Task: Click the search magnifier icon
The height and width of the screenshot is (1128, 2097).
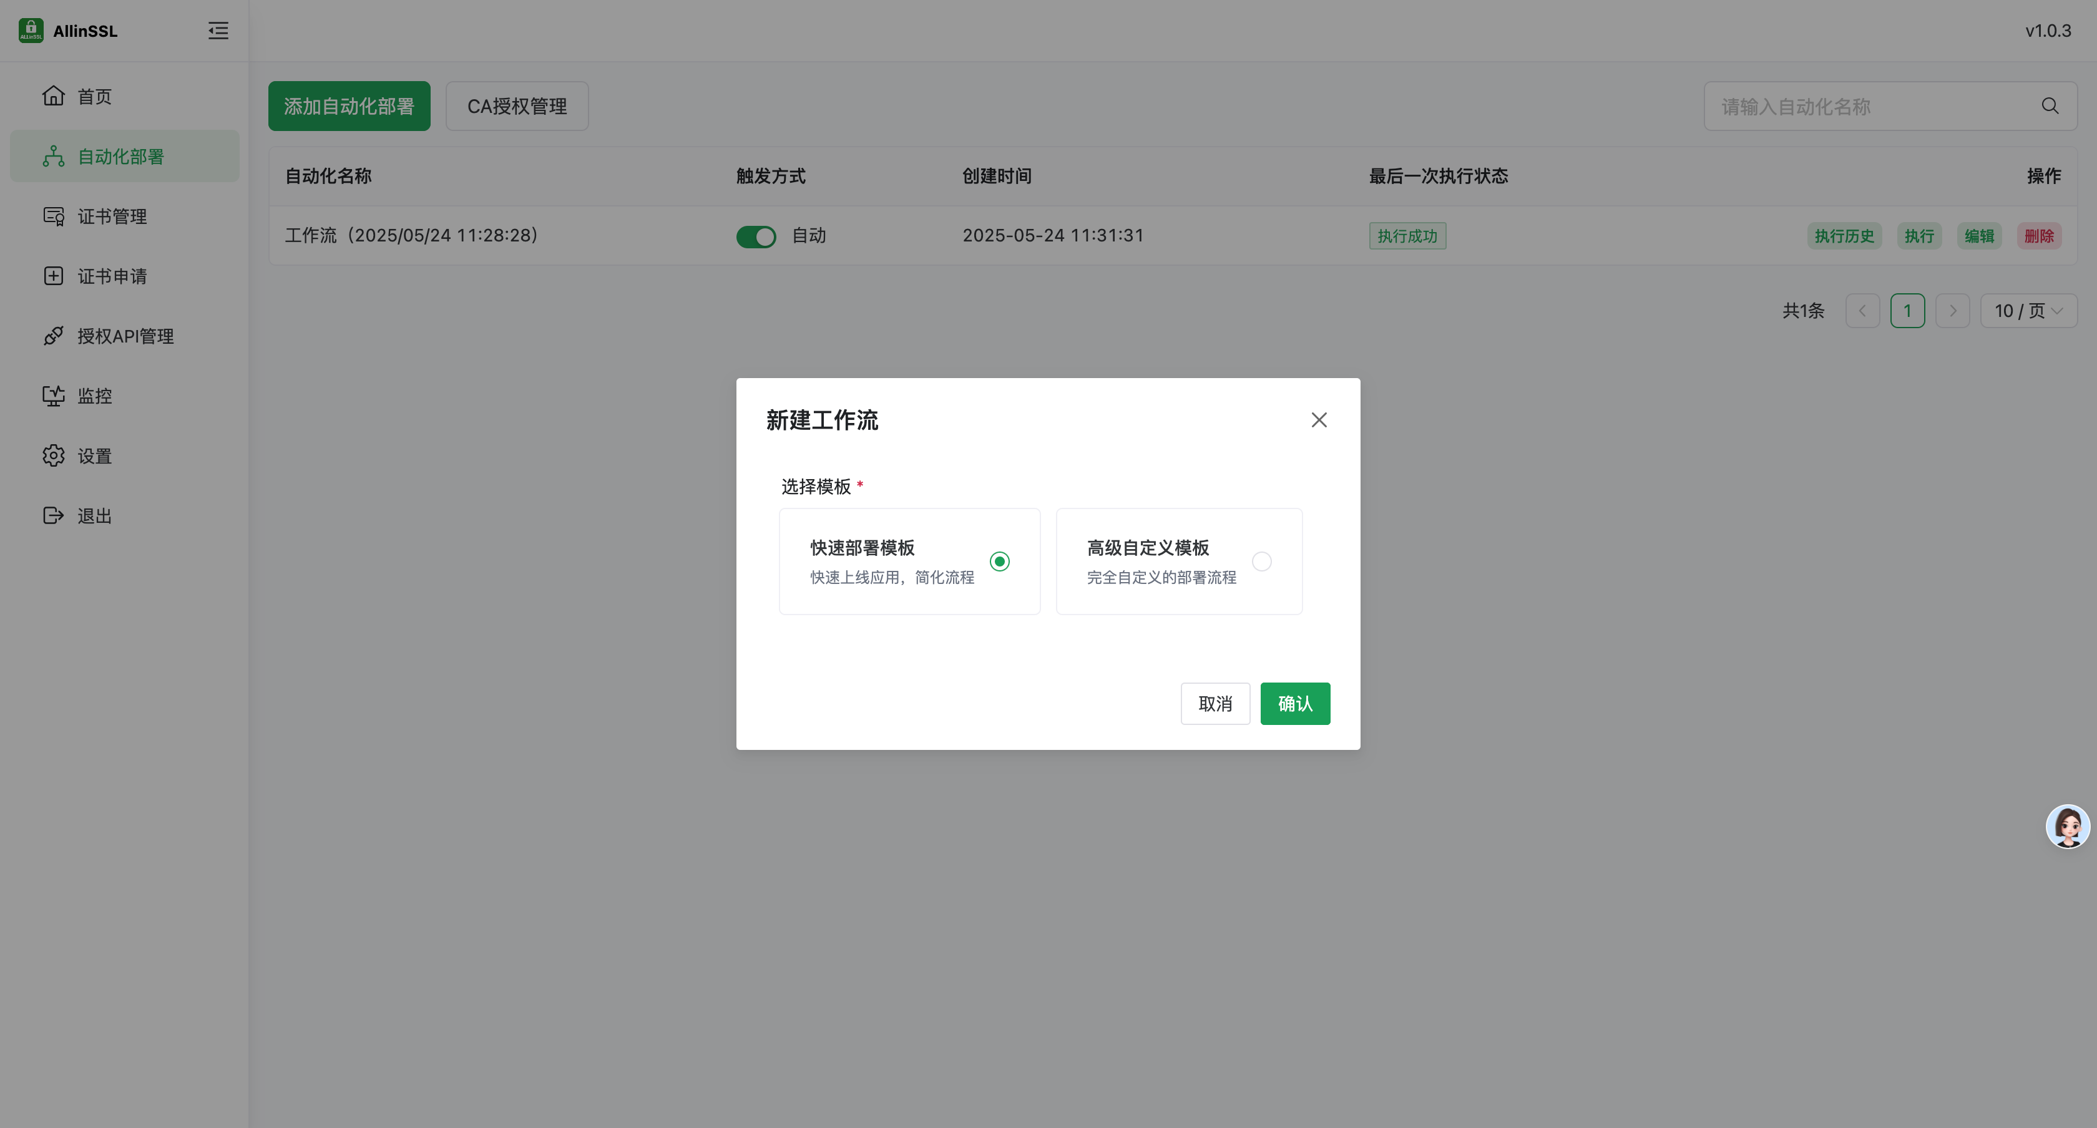Action: [x=2049, y=106]
